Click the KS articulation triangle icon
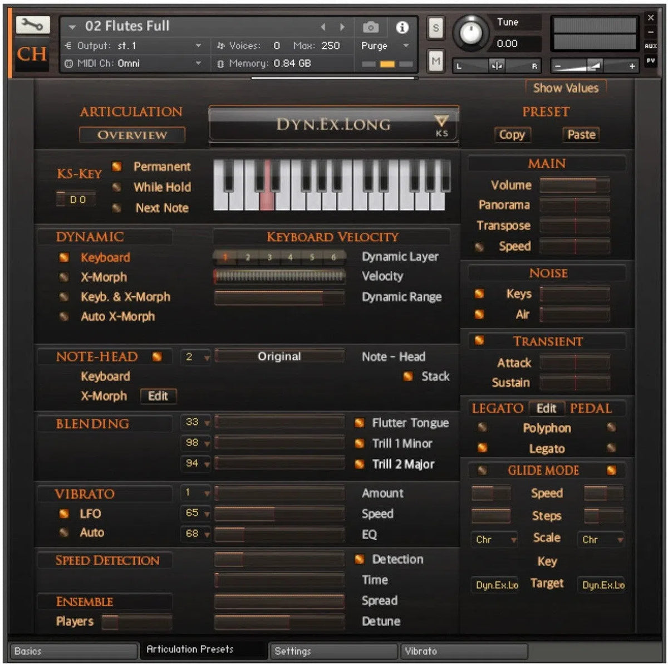Screen dimensions: 668x665 coord(441,121)
